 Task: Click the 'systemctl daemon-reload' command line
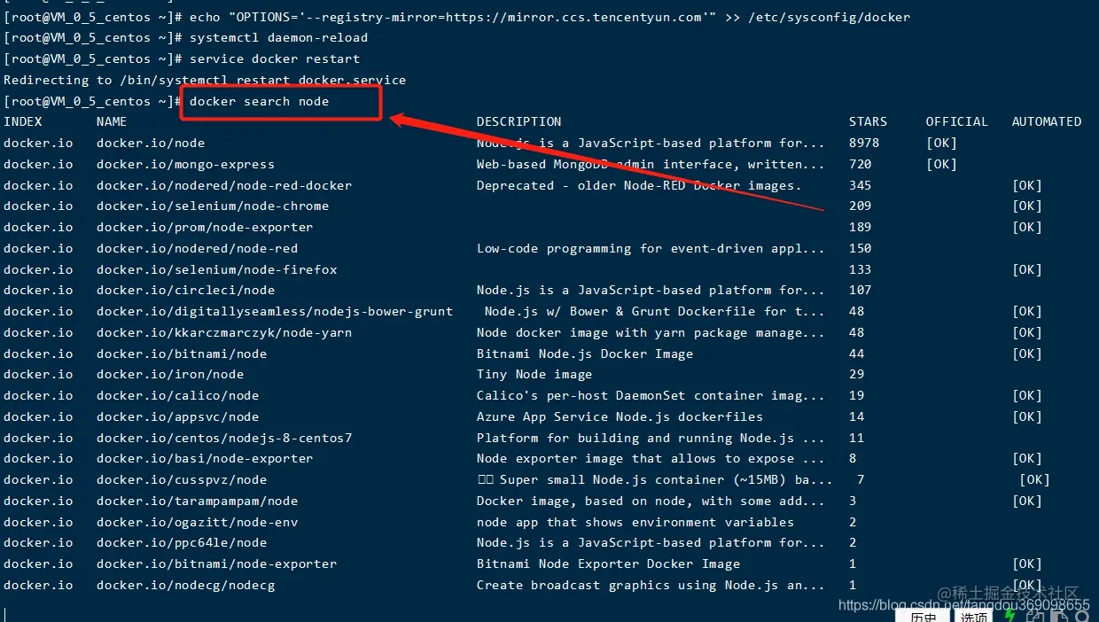(277, 38)
